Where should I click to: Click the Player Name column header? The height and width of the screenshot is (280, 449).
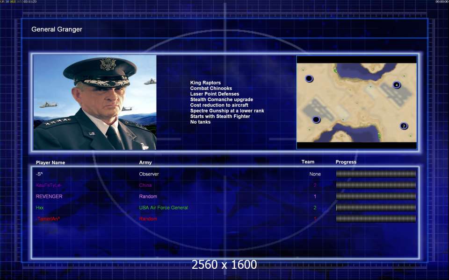click(51, 162)
